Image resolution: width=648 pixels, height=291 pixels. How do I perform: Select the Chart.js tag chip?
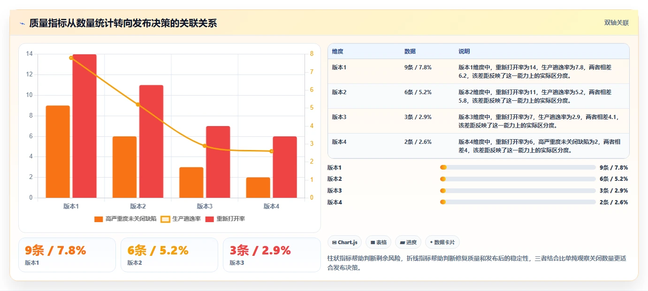[345, 242]
